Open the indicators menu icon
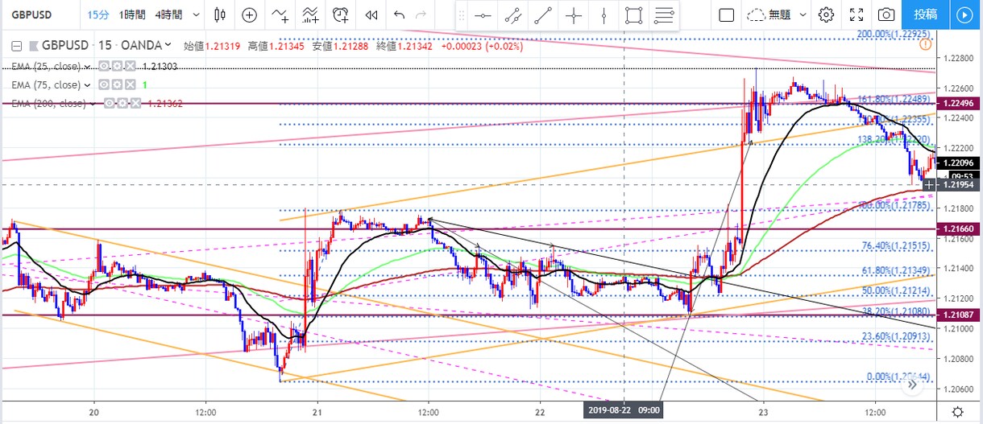 coord(280,14)
